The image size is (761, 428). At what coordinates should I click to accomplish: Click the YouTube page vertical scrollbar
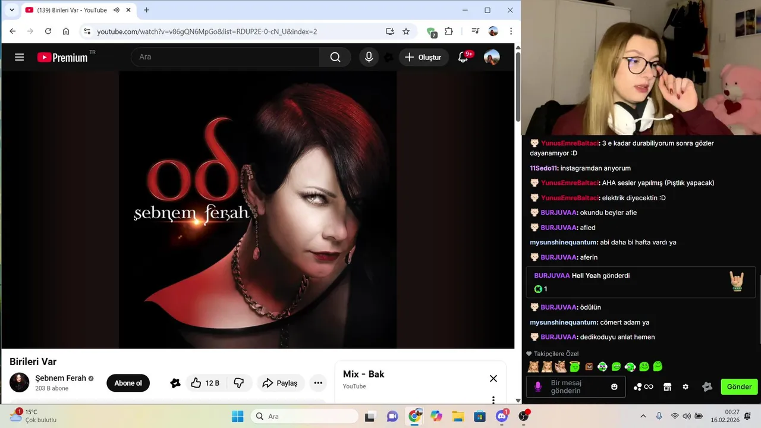click(x=518, y=86)
